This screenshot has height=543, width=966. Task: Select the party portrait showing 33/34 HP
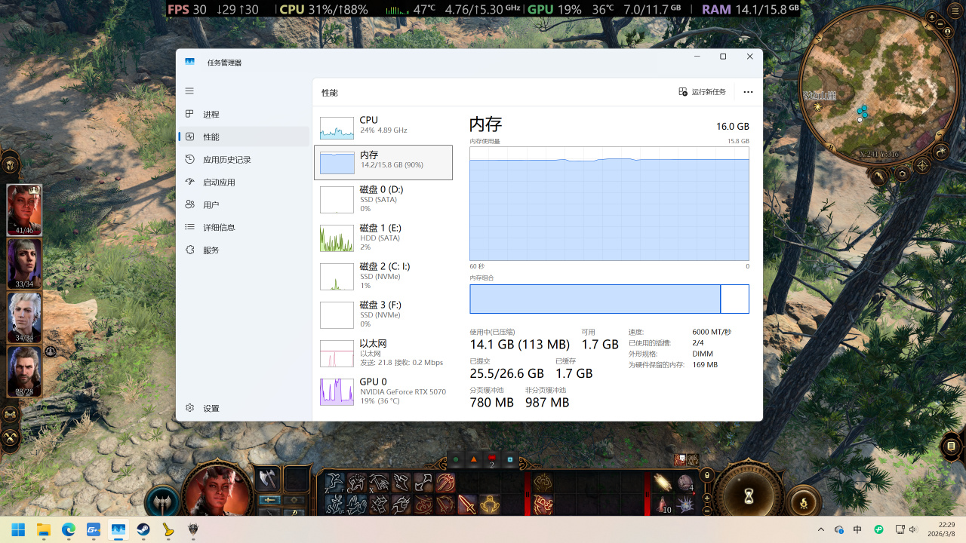pos(24,264)
